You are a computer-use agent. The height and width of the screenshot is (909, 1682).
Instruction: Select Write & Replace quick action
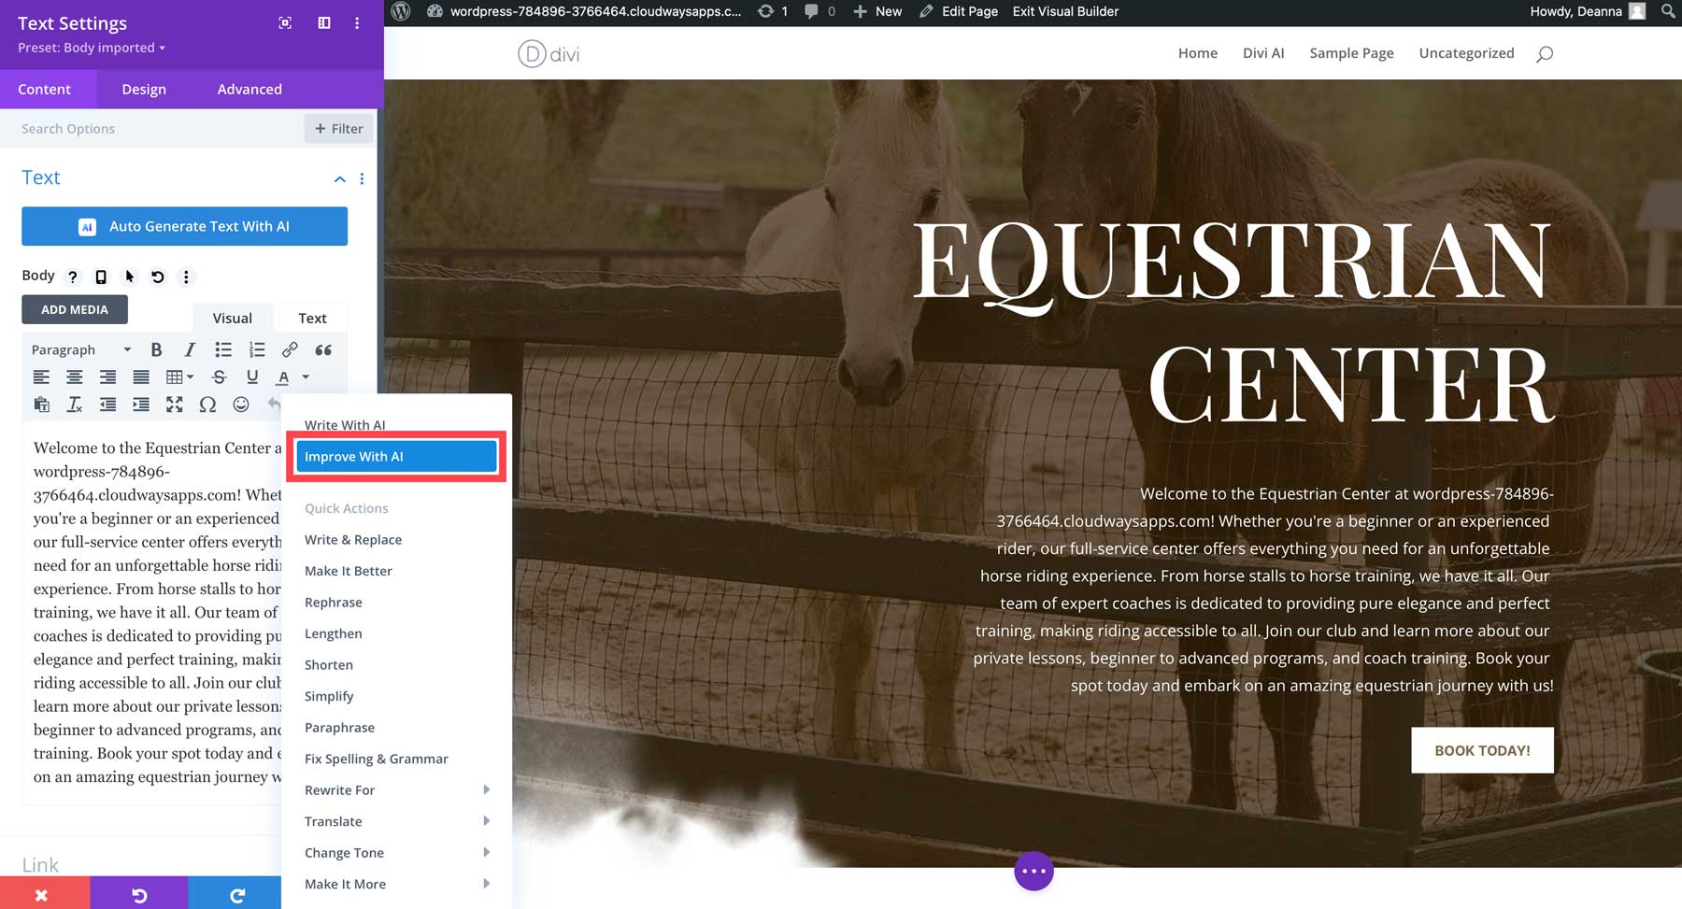click(353, 540)
